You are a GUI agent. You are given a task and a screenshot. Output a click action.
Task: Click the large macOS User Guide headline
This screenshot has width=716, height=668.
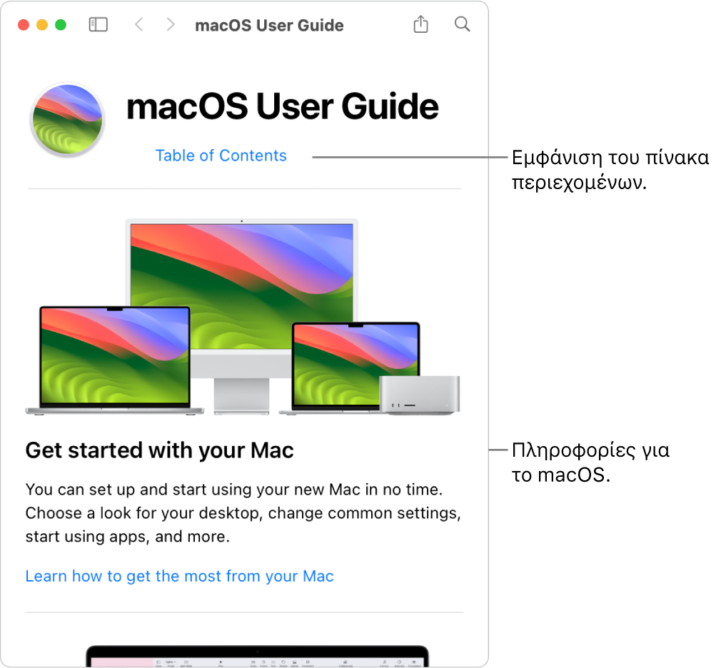tap(283, 106)
